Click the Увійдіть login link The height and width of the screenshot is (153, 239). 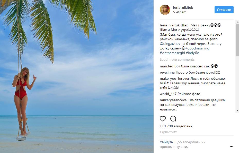pyautogui.click(x=166, y=142)
